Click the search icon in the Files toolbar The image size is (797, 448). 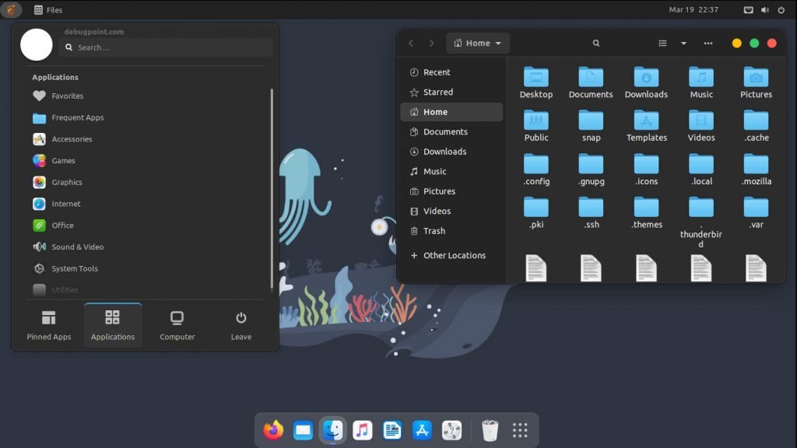pyautogui.click(x=596, y=43)
